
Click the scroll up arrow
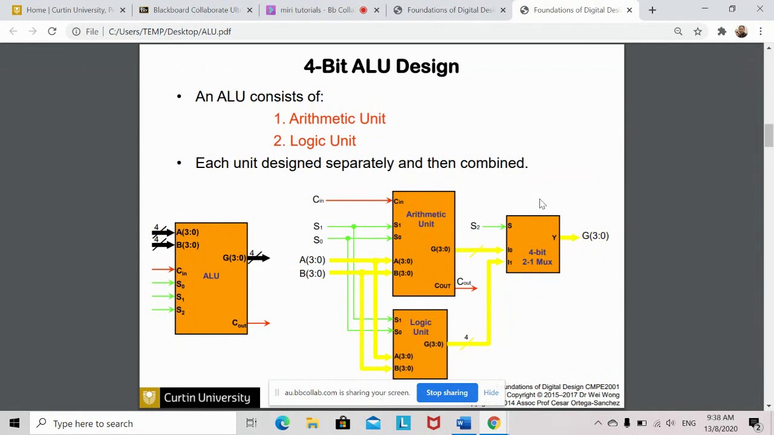(x=769, y=47)
